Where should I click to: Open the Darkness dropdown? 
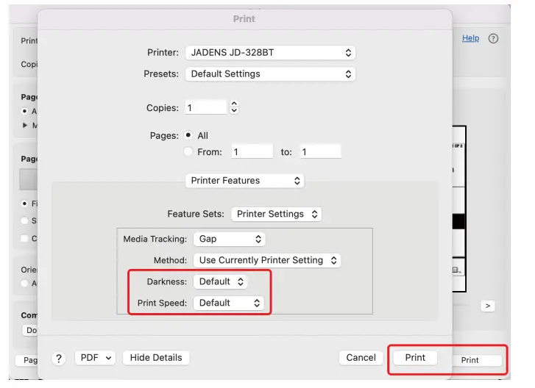click(x=221, y=281)
